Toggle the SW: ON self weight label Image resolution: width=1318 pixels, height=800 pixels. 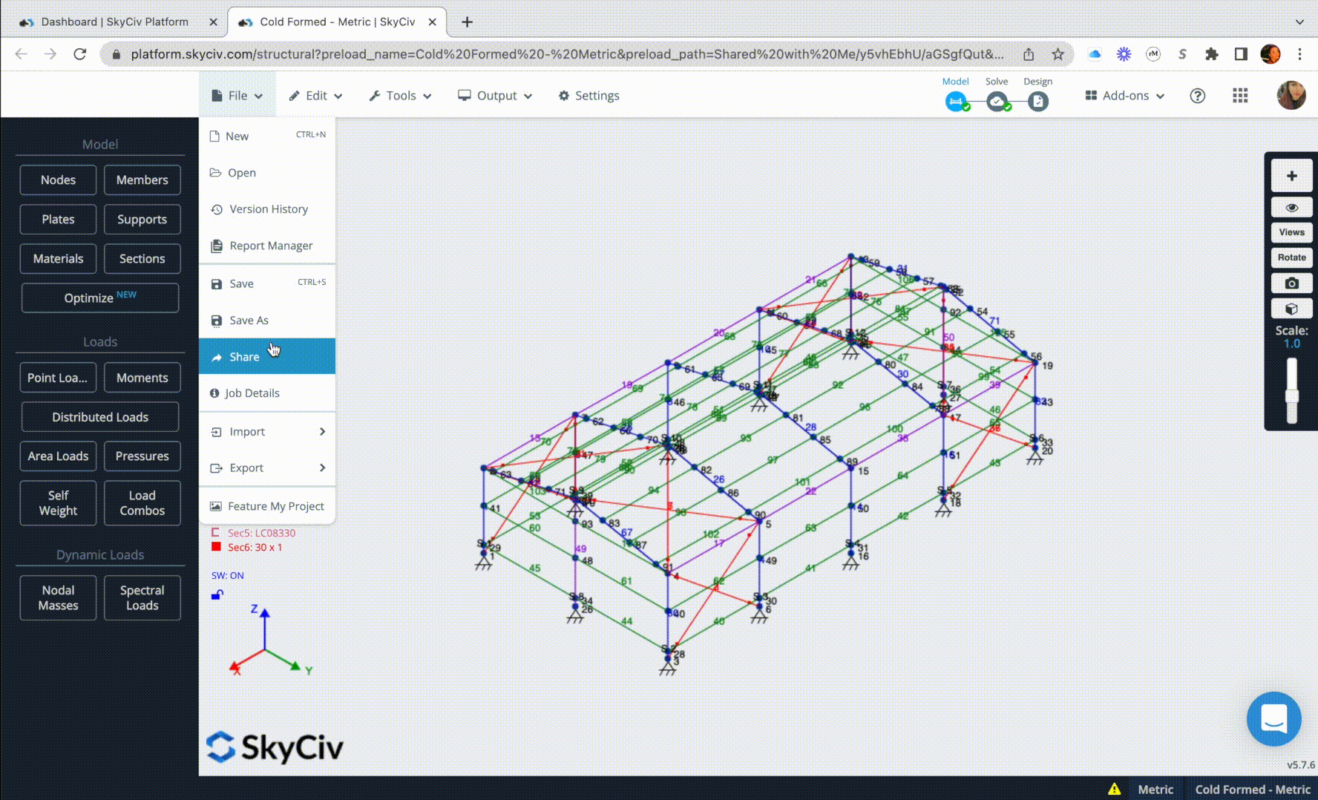[227, 575]
